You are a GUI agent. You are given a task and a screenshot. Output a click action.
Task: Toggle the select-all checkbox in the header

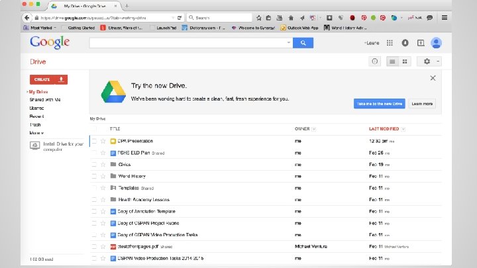click(94, 128)
